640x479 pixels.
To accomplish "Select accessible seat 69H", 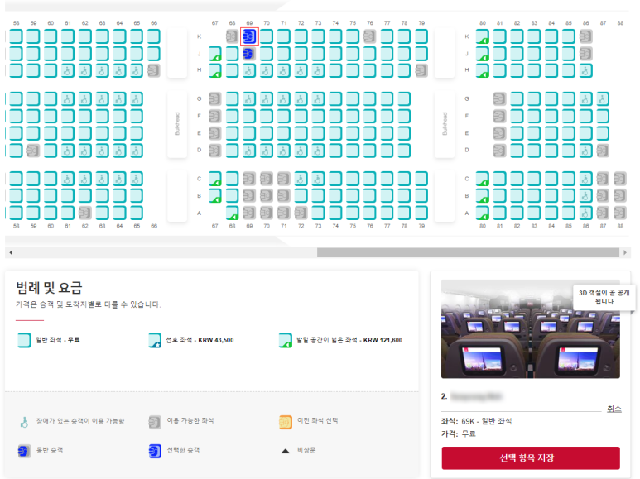I will [249, 70].
